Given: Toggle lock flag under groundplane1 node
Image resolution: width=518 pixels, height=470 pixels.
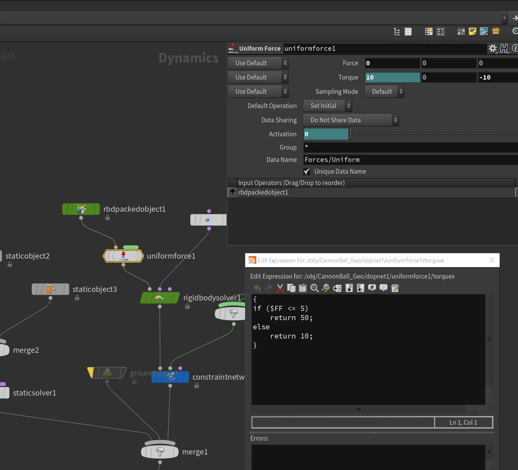Looking at the screenshot, I should pyautogui.click(x=134, y=381).
